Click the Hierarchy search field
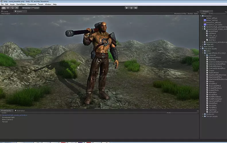Viewport: 227px width, 143px height. (x=182, y=113)
